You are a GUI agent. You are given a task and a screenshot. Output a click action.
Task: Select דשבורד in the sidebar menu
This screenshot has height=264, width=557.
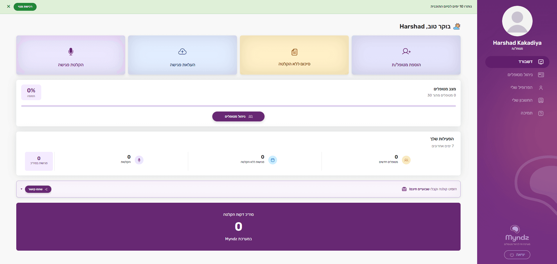click(517, 62)
